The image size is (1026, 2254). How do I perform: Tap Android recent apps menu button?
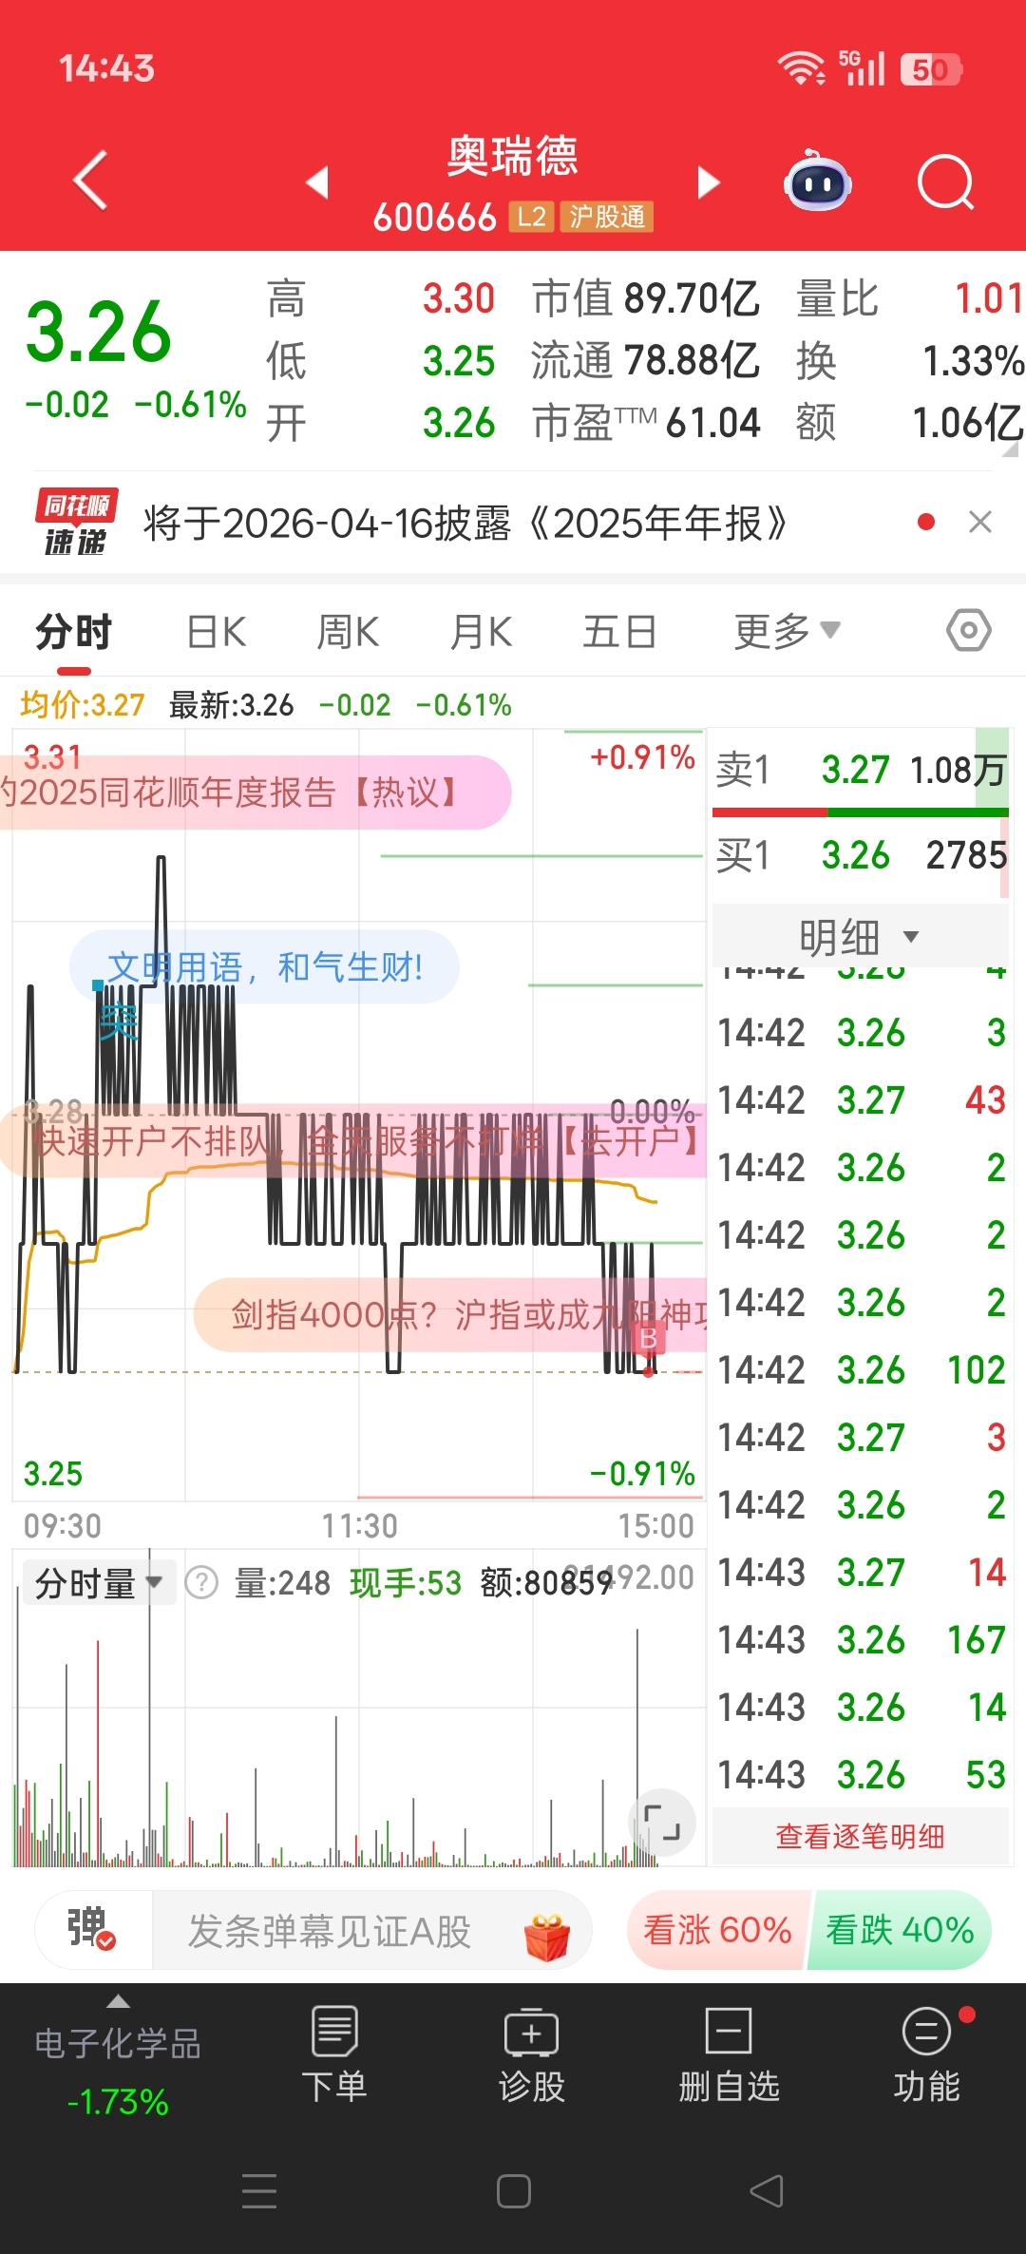[x=259, y=2191]
